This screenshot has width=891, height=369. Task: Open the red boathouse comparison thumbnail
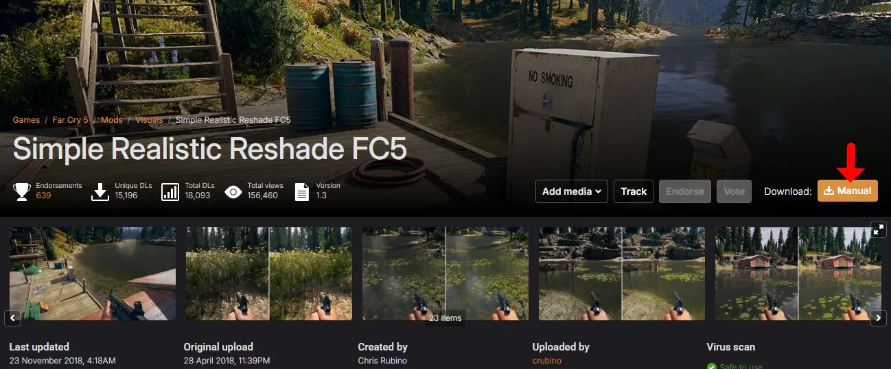(x=798, y=274)
